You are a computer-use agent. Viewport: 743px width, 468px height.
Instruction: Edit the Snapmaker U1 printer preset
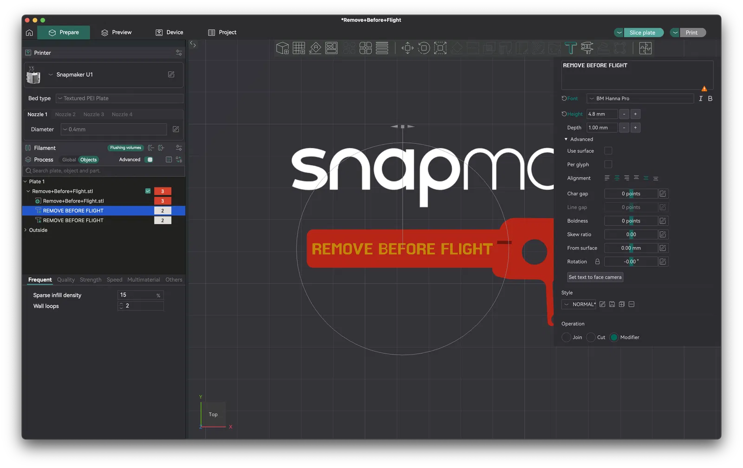(x=171, y=74)
